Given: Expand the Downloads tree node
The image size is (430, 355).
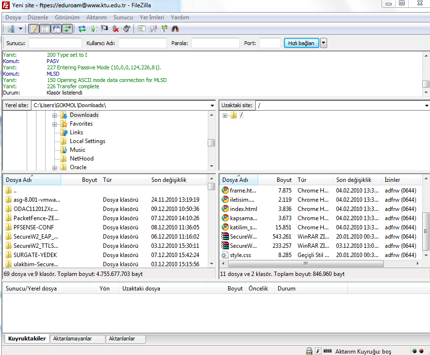Looking at the screenshot, I should [54, 115].
